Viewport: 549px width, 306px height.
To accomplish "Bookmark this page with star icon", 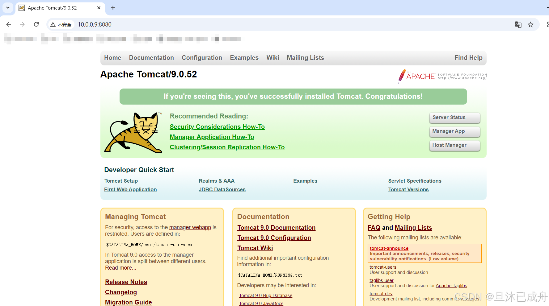I will (x=530, y=25).
